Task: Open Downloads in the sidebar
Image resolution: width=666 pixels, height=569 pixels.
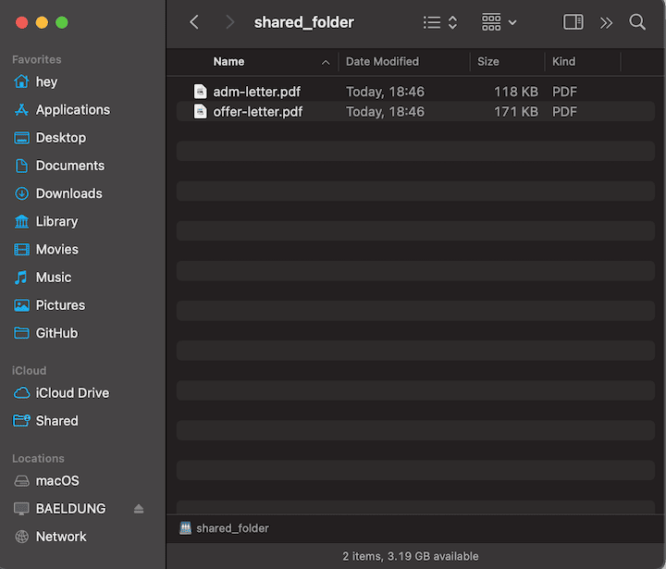Action: [68, 193]
